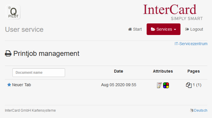The width and height of the screenshot is (212, 118).
Task: Open the Services menu
Action: (x=163, y=29)
